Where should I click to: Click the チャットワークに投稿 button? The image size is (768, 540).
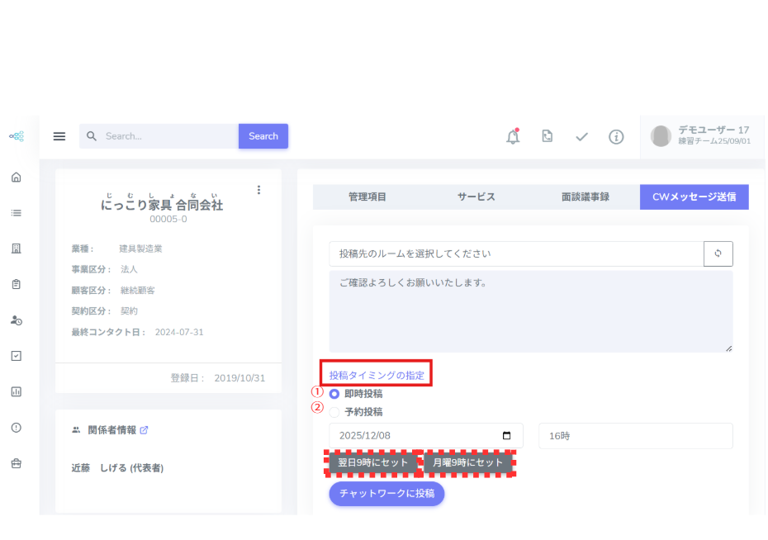pyautogui.click(x=386, y=494)
